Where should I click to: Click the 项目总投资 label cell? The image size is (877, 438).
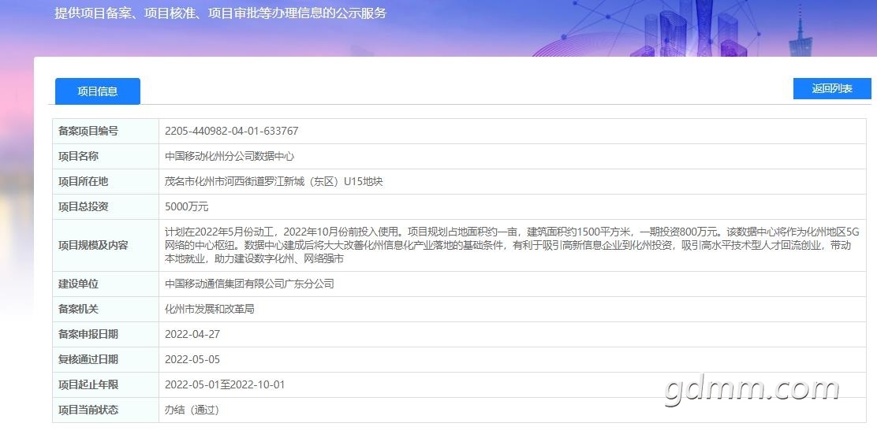point(106,206)
